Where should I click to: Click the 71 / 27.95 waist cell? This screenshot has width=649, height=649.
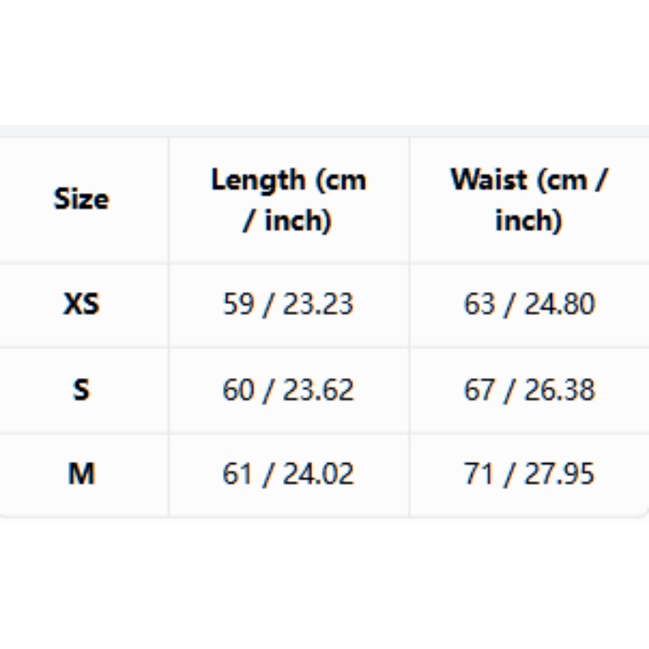pos(530,474)
